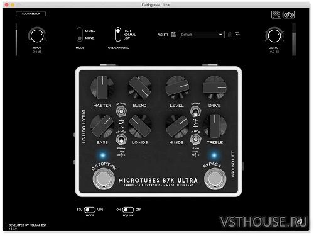Click the BASS knob on the pedal

coord(102,126)
